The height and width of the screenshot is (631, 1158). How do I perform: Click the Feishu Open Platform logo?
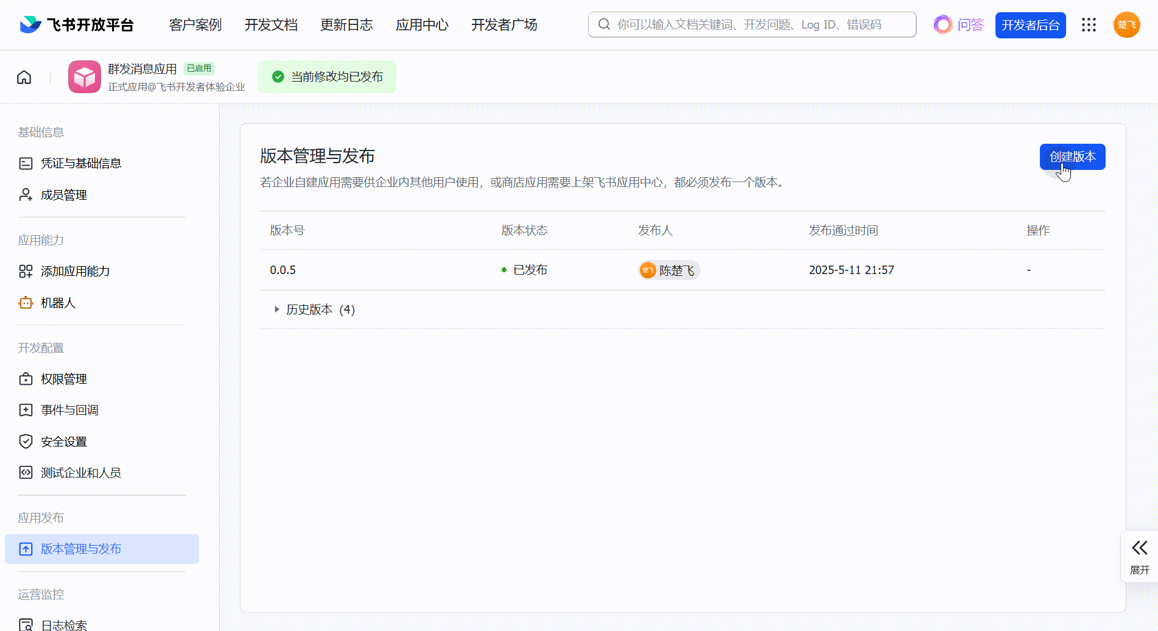(77, 25)
